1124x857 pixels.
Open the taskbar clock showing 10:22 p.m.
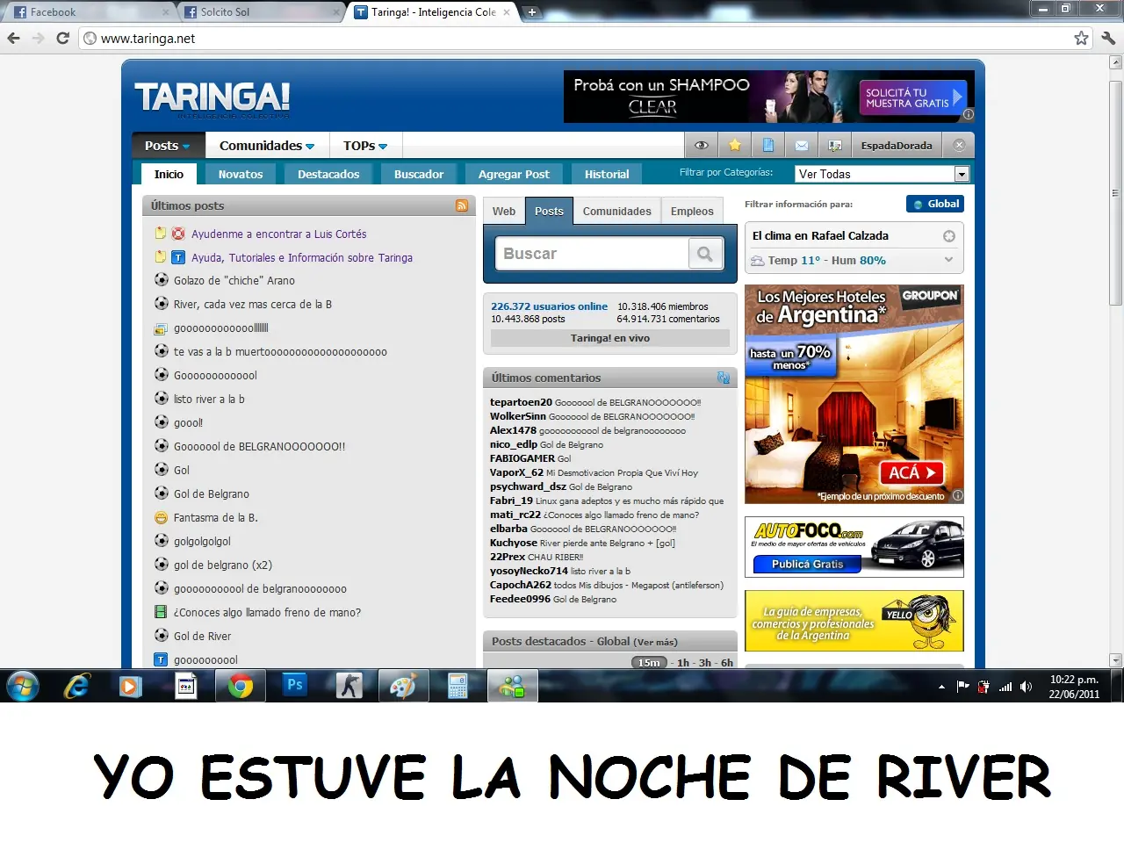[1074, 687]
